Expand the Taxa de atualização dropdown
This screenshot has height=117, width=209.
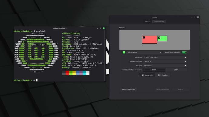(x=165, y=62)
